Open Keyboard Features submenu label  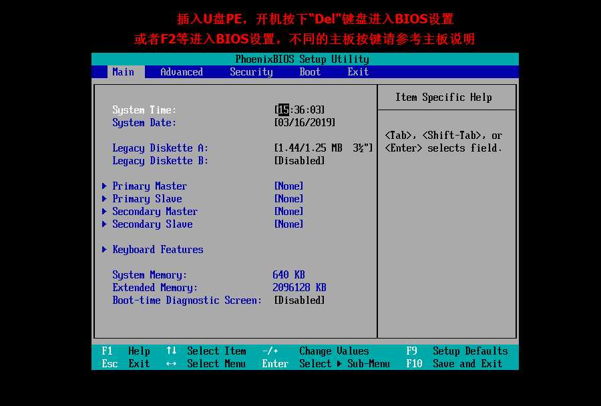click(x=158, y=250)
